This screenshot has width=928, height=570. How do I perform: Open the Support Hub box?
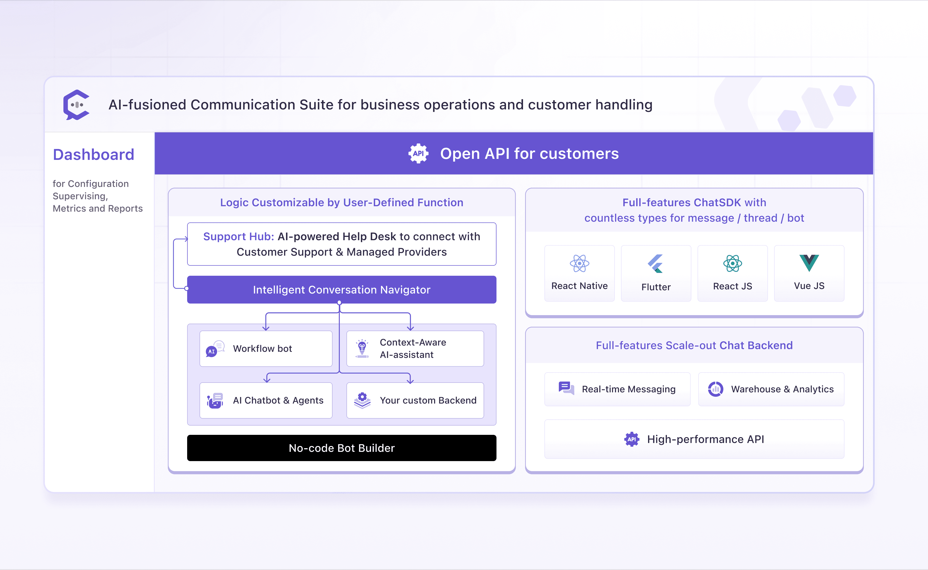point(342,244)
